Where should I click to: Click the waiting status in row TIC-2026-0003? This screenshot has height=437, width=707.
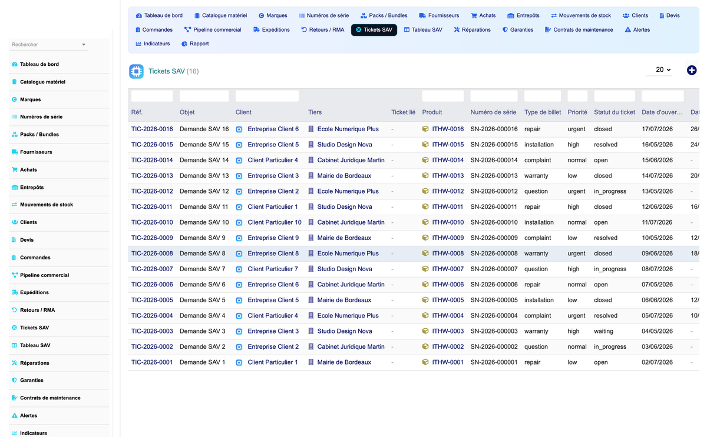tap(604, 331)
